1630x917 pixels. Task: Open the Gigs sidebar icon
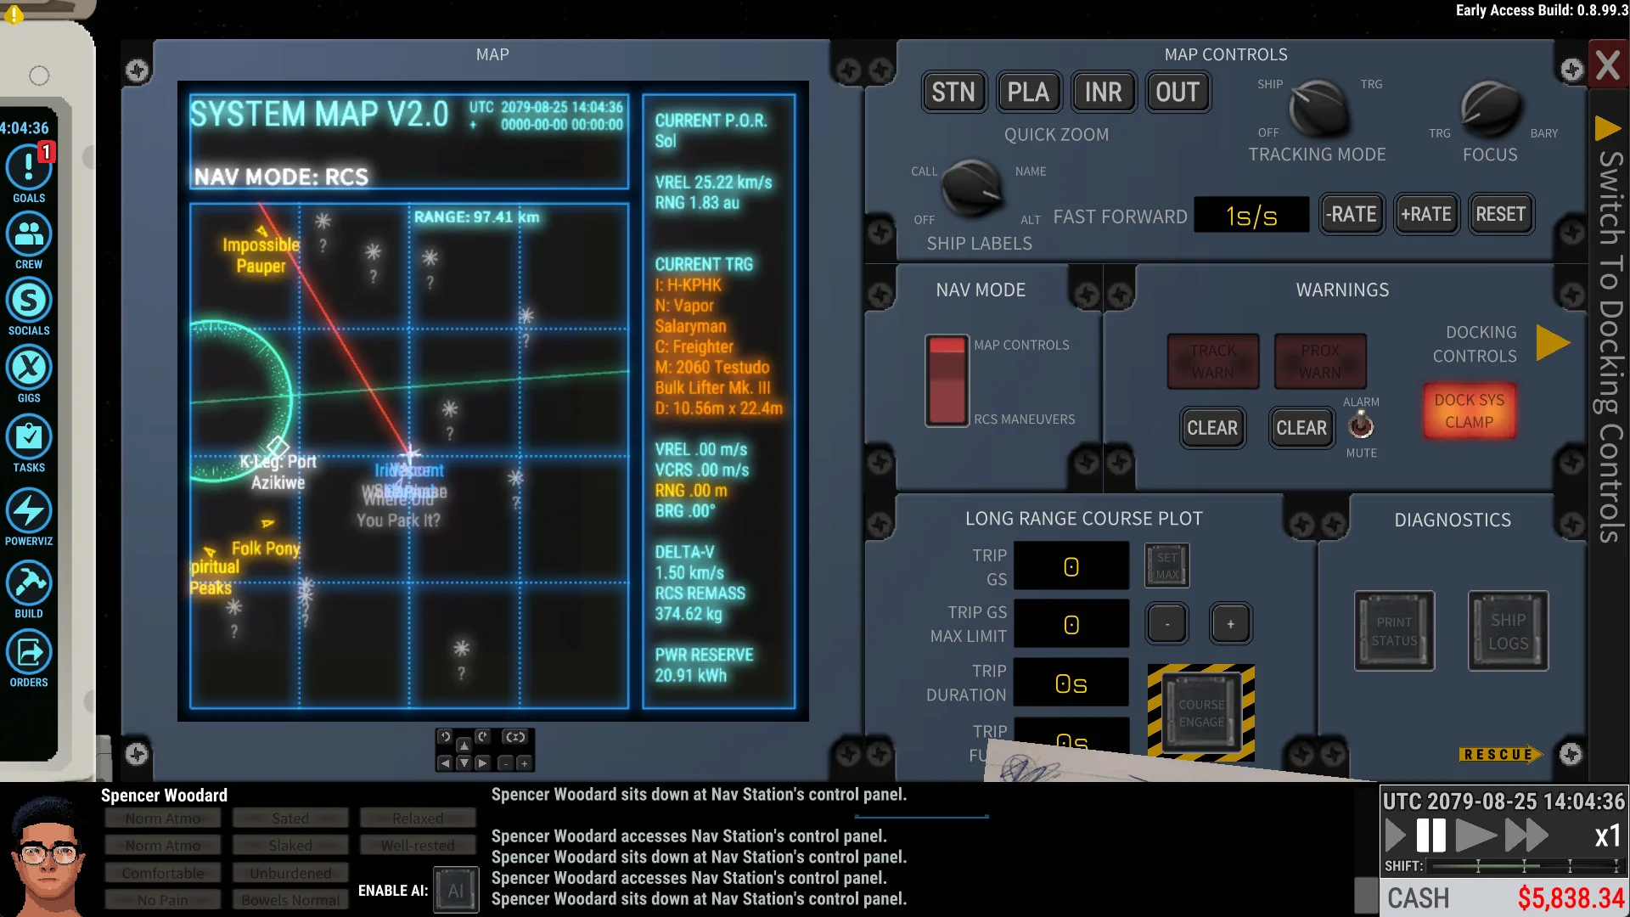(29, 368)
